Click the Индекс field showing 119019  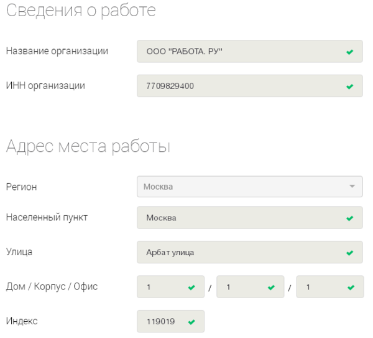click(x=170, y=321)
